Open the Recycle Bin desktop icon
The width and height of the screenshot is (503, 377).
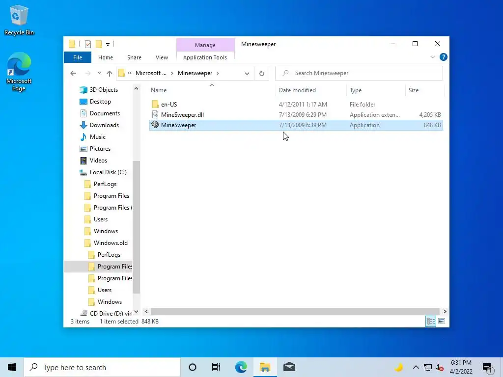(19, 20)
